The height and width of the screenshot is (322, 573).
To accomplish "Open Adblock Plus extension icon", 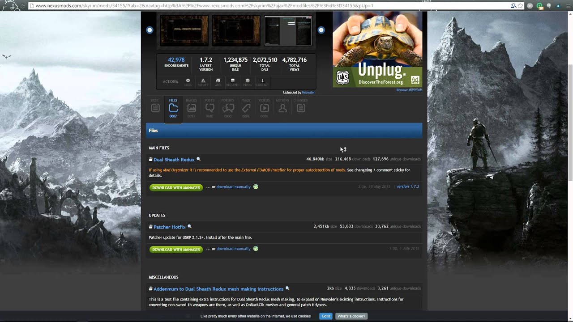I will [530, 6].
